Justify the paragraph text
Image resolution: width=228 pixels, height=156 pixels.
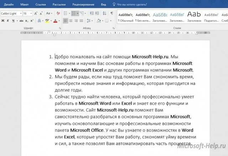point(81,21)
